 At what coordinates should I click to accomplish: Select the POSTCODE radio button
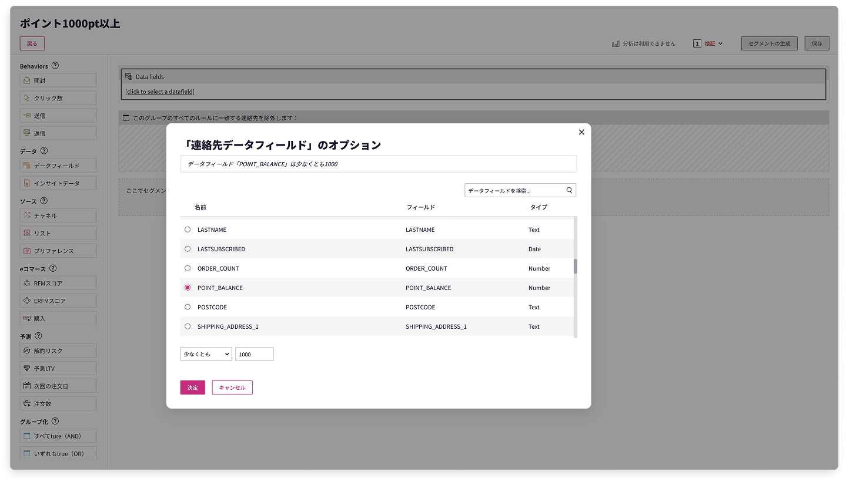coord(188,307)
